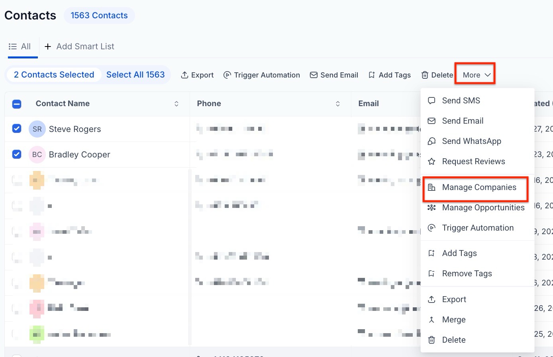Image resolution: width=553 pixels, height=357 pixels.
Task: Click the Manage Companies building icon
Action: [431, 187]
